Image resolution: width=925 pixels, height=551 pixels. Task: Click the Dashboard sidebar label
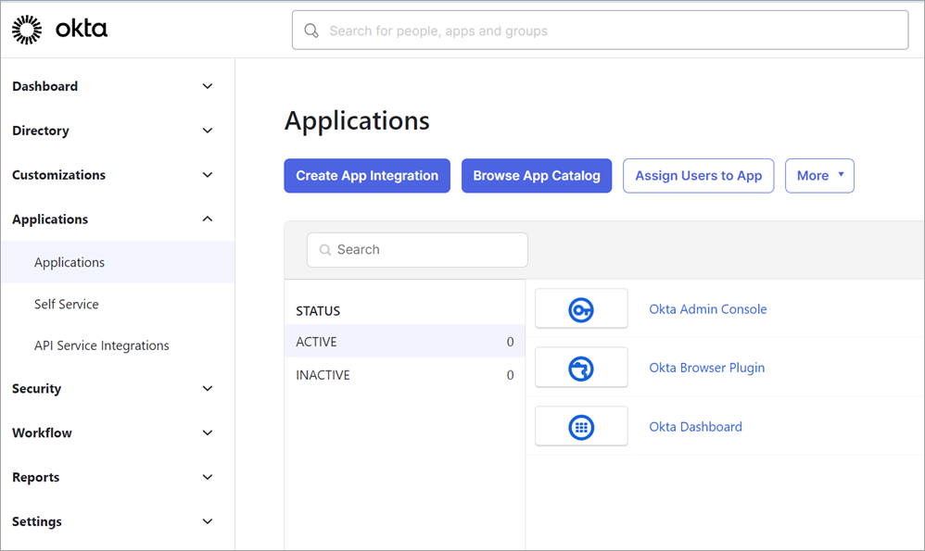(x=44, y=86)
